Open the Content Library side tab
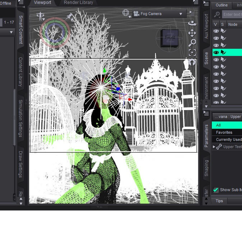 (x=20, y=72)
